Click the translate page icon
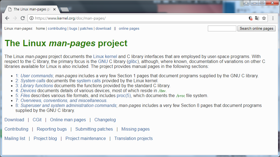Screen dimensions: 280x157 point(257,18)
